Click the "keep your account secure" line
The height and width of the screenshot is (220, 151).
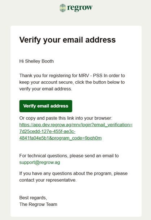click(x=72, y=82)
